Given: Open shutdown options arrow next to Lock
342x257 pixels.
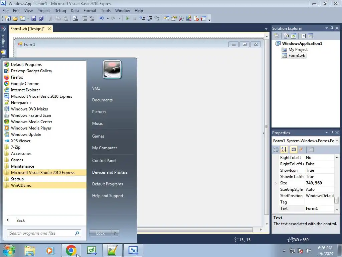Looking at the screenshot, I should point(115,233).
